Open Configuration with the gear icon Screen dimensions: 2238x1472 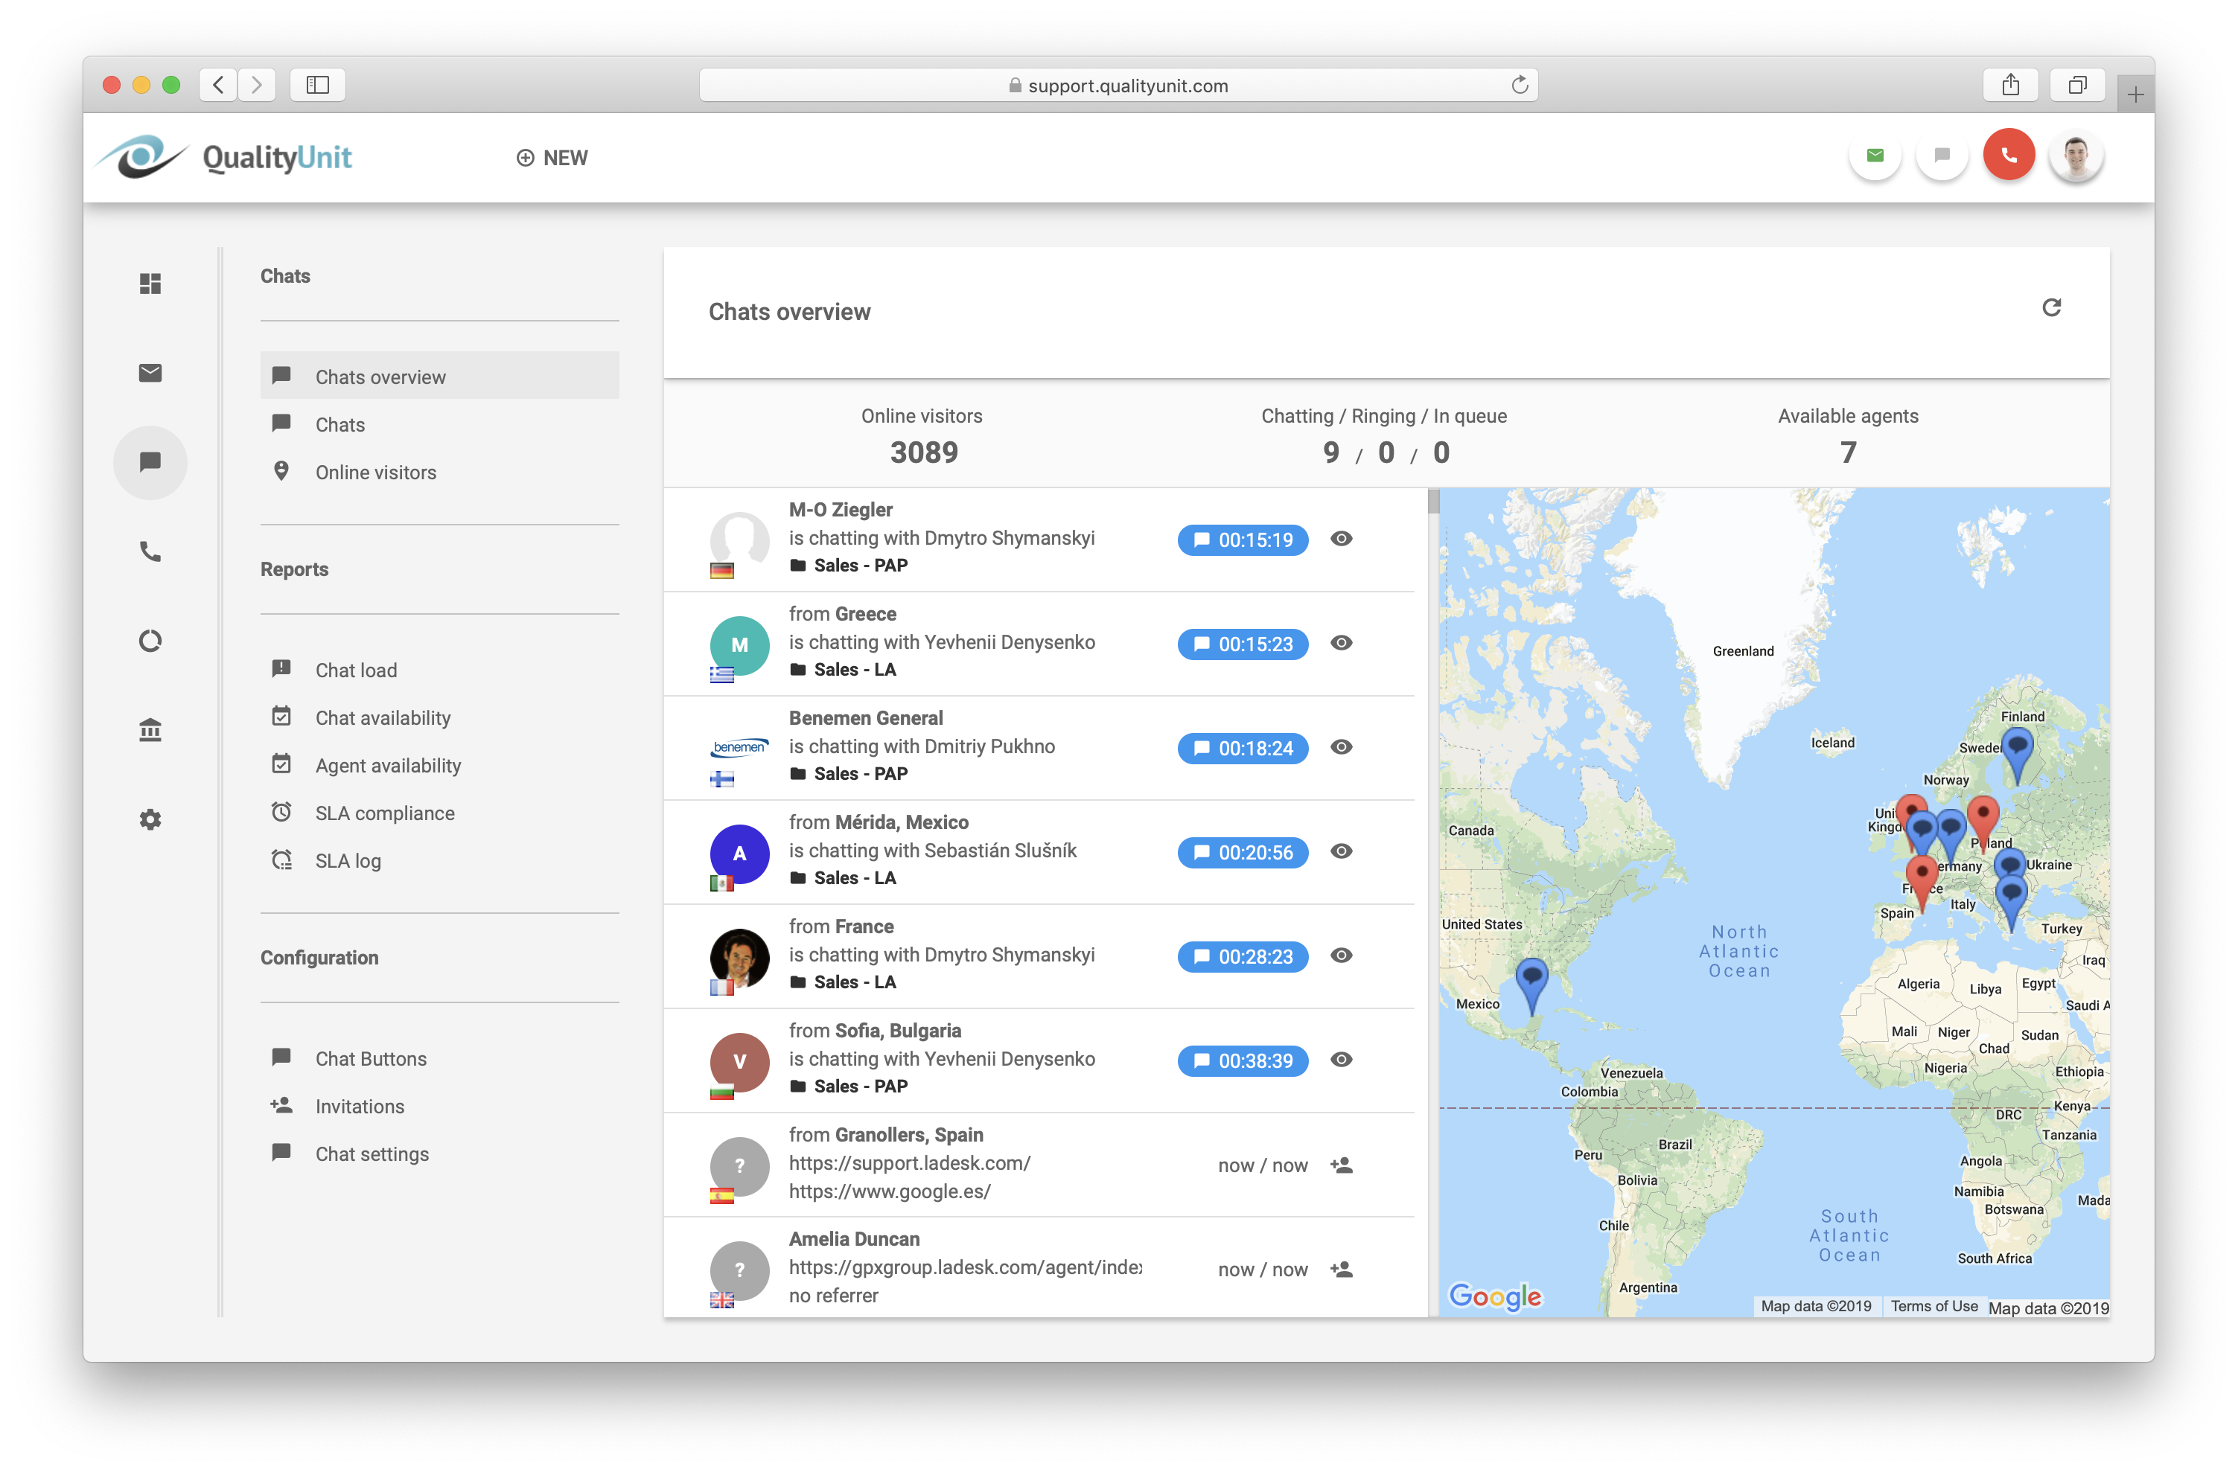150,819
